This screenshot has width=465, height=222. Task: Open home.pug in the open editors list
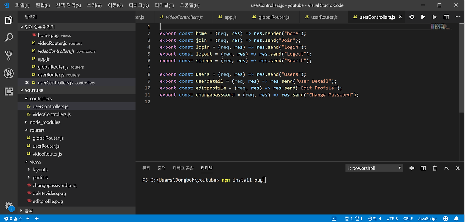pyautogui.click(x=77, y=35)
